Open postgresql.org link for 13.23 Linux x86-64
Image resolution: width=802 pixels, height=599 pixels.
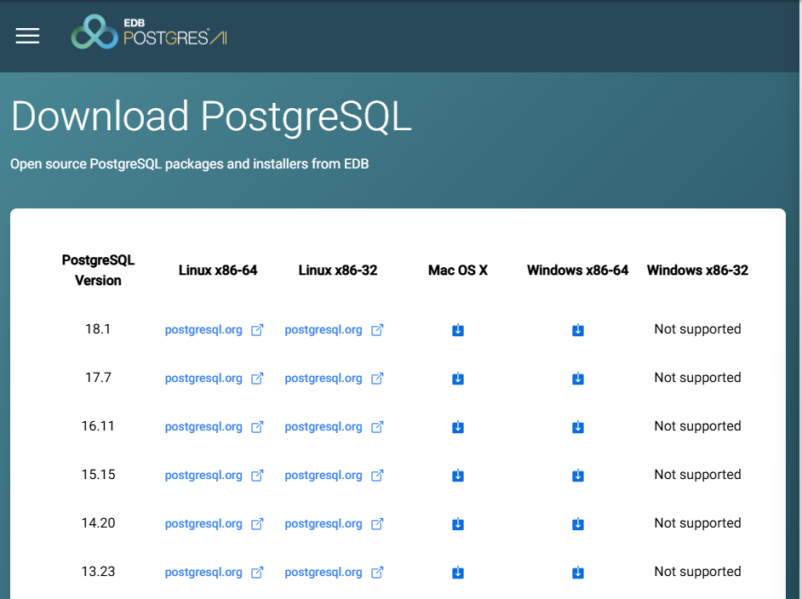tap(214, 573)
